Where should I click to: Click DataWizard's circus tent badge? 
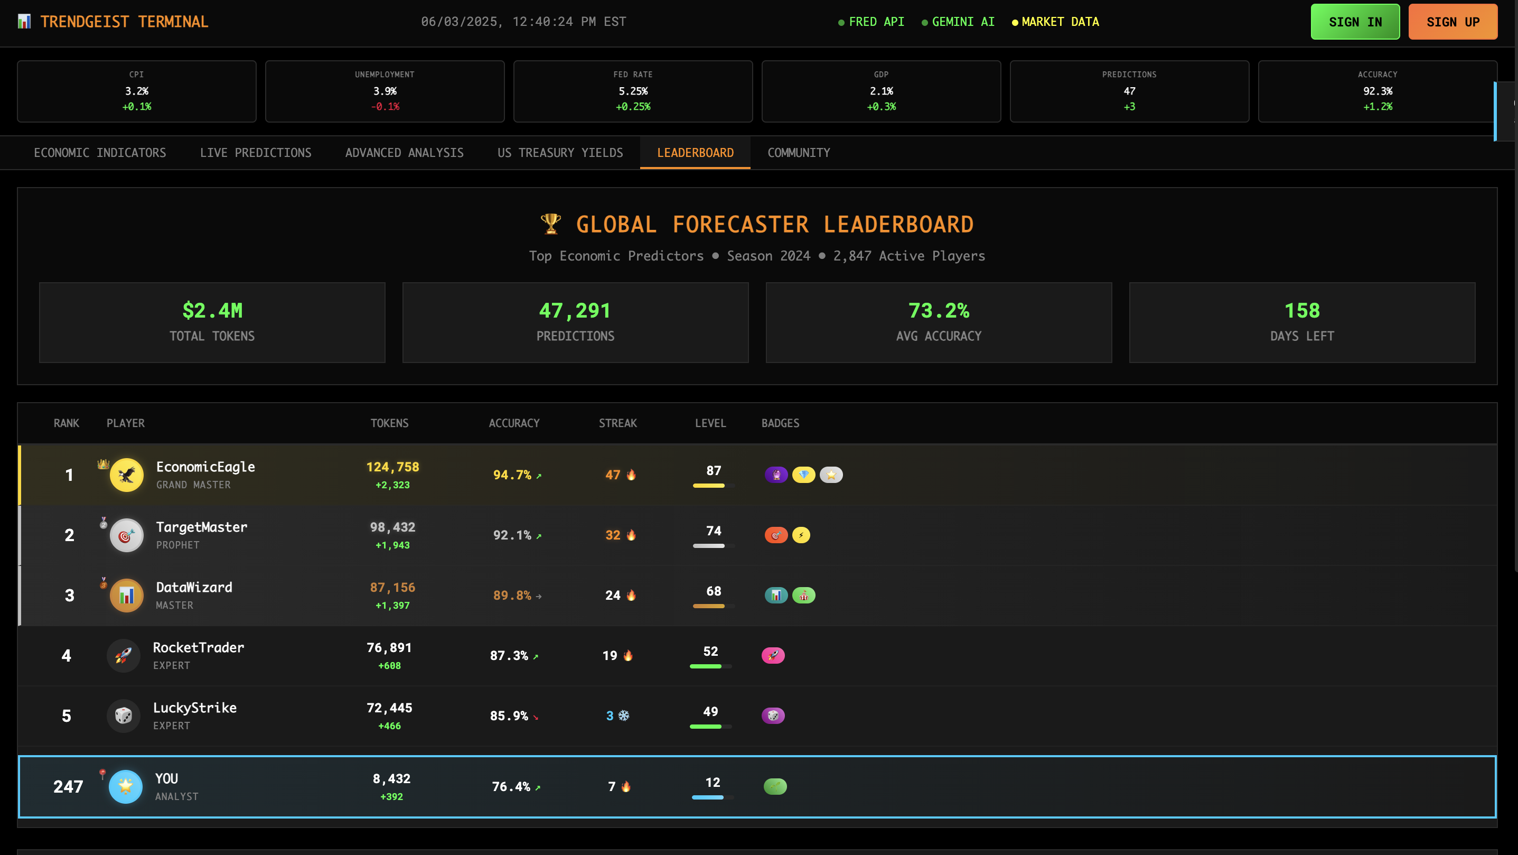[804, 595]
